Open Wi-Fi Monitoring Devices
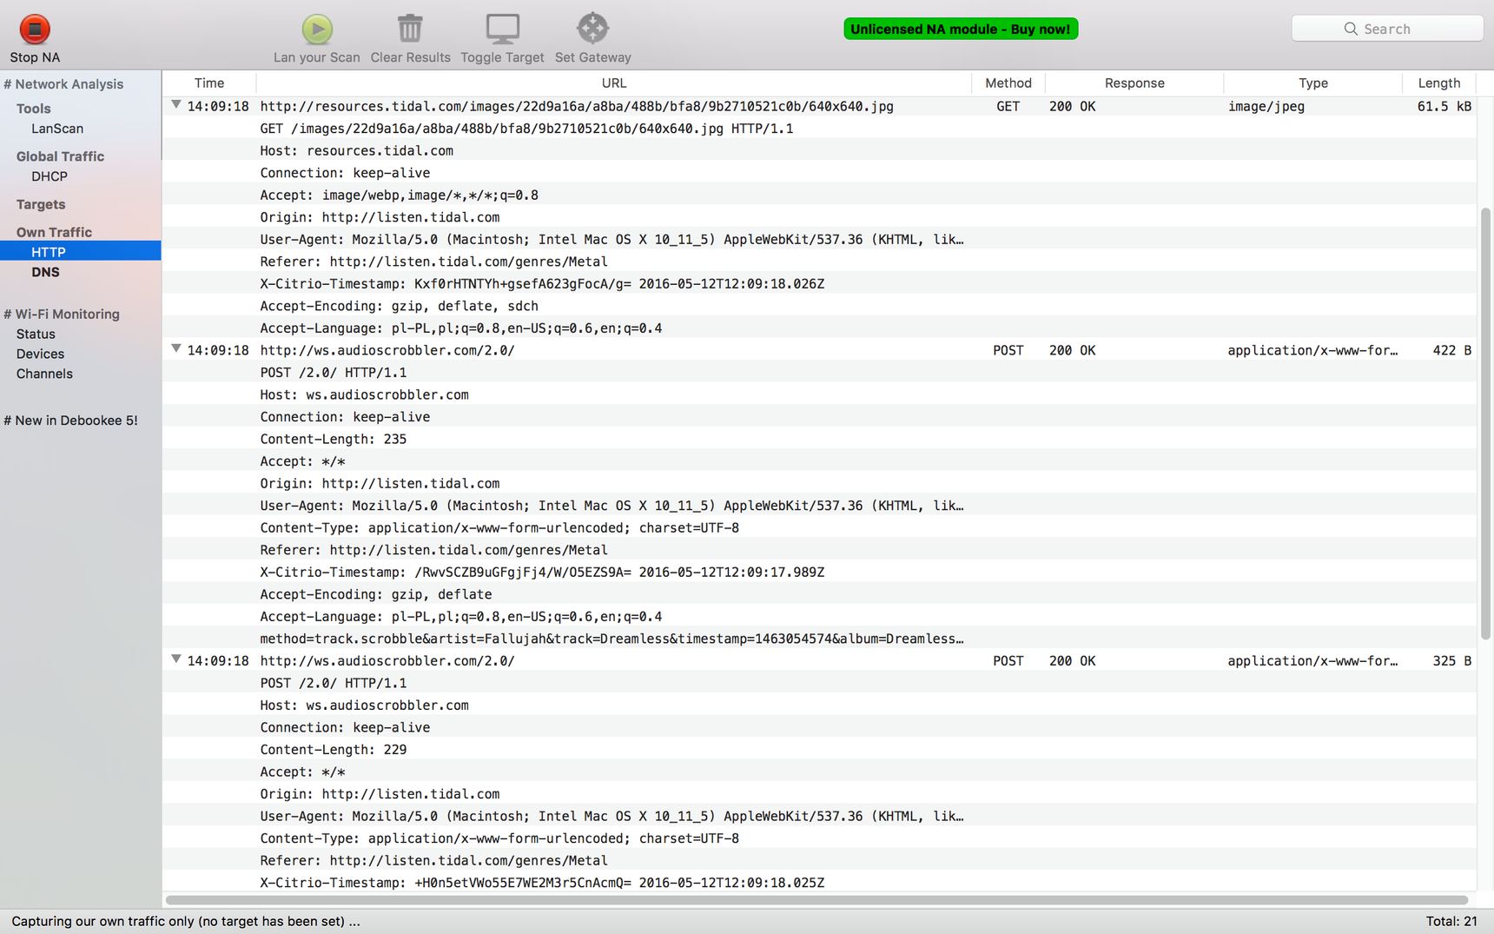Viewport: 1494px width, 934px height. [x=40, y=354]
